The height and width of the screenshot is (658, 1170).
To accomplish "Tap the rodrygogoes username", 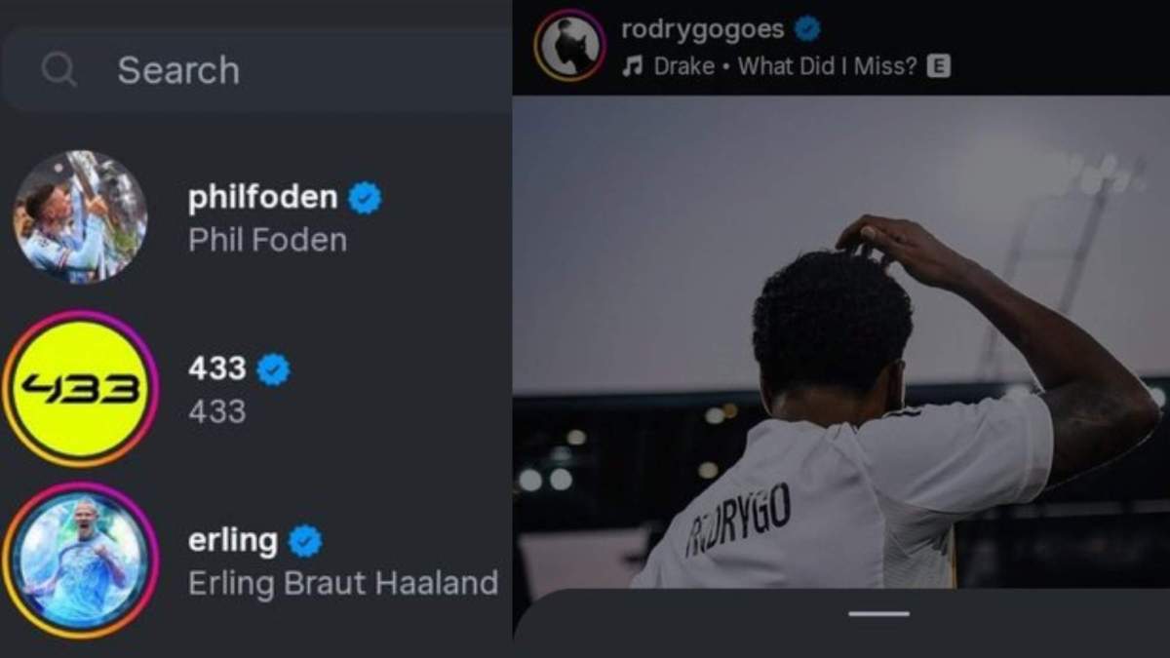I will [x=702, y=29].
